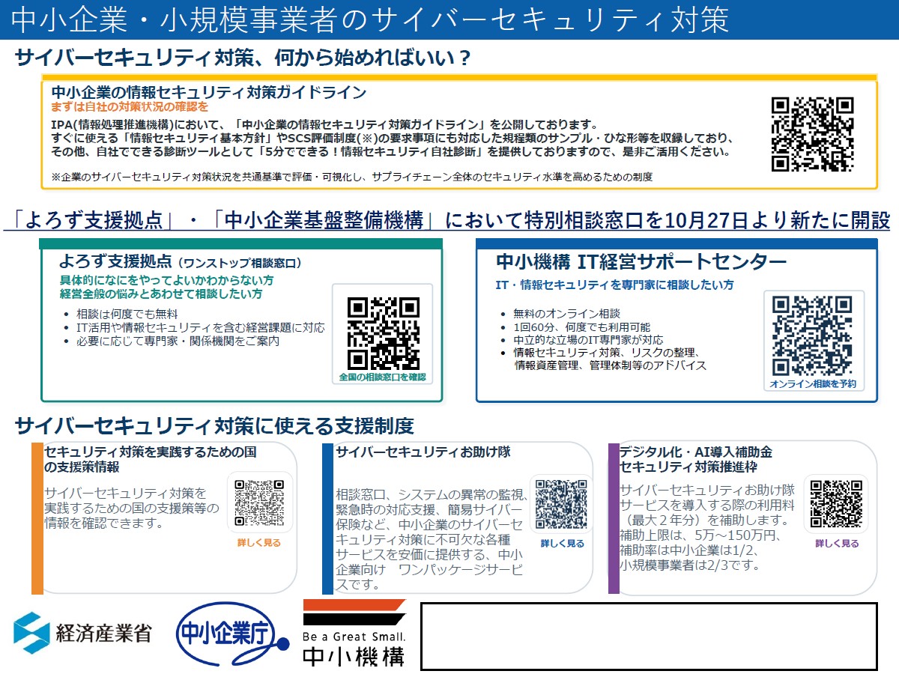This screenshot has width=899, height=674.
Task: Click page title 中小企業・小規模事業者のサイバーセキュリティ対策
Action: [x=372, y=20]
